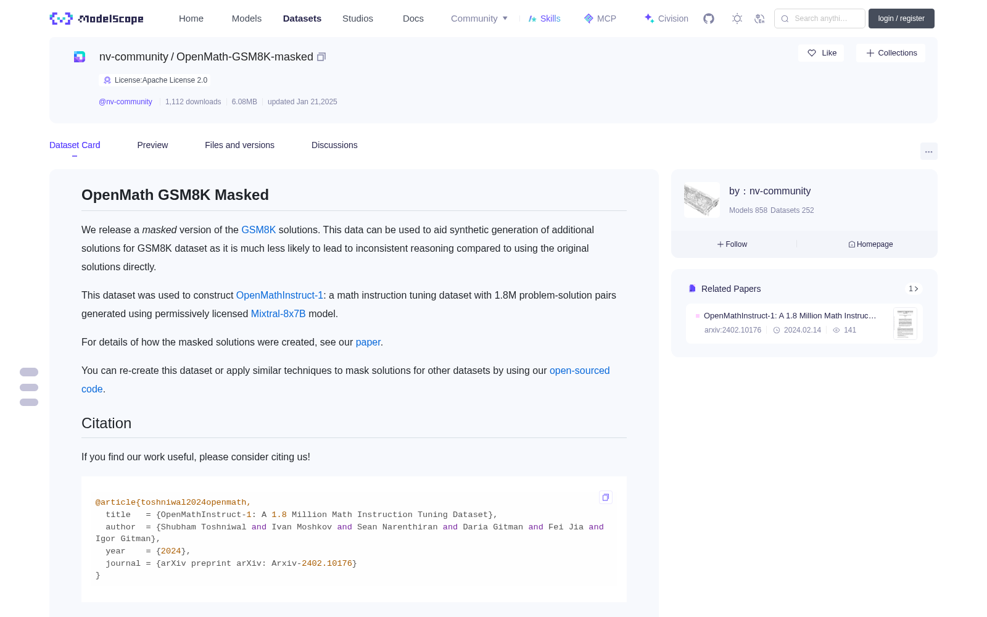
Task: Click the 'Datasets 252' count text
Action: coord(792,210)
